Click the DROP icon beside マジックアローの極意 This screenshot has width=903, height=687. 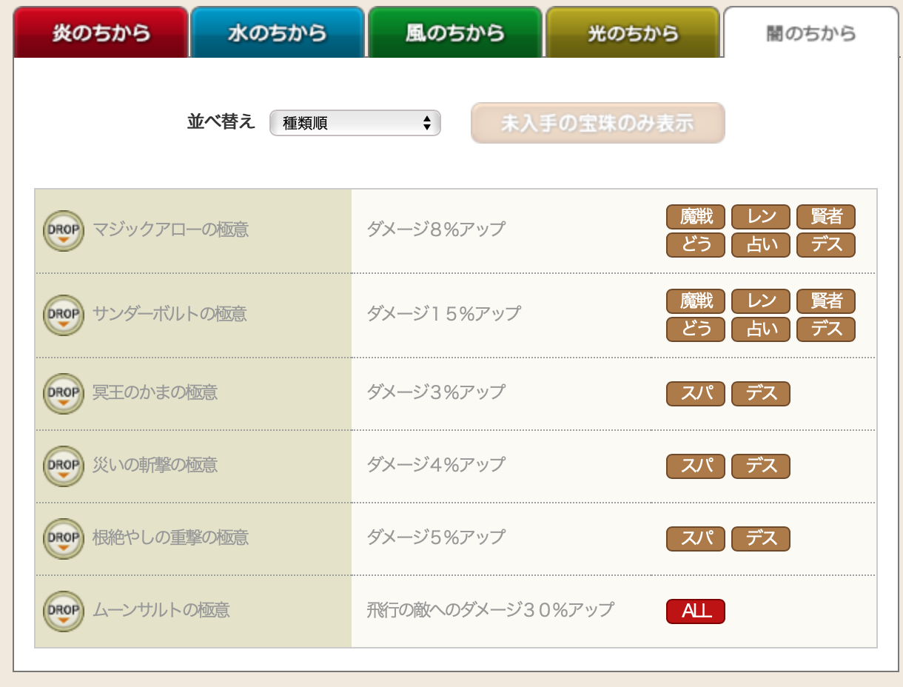63,231
